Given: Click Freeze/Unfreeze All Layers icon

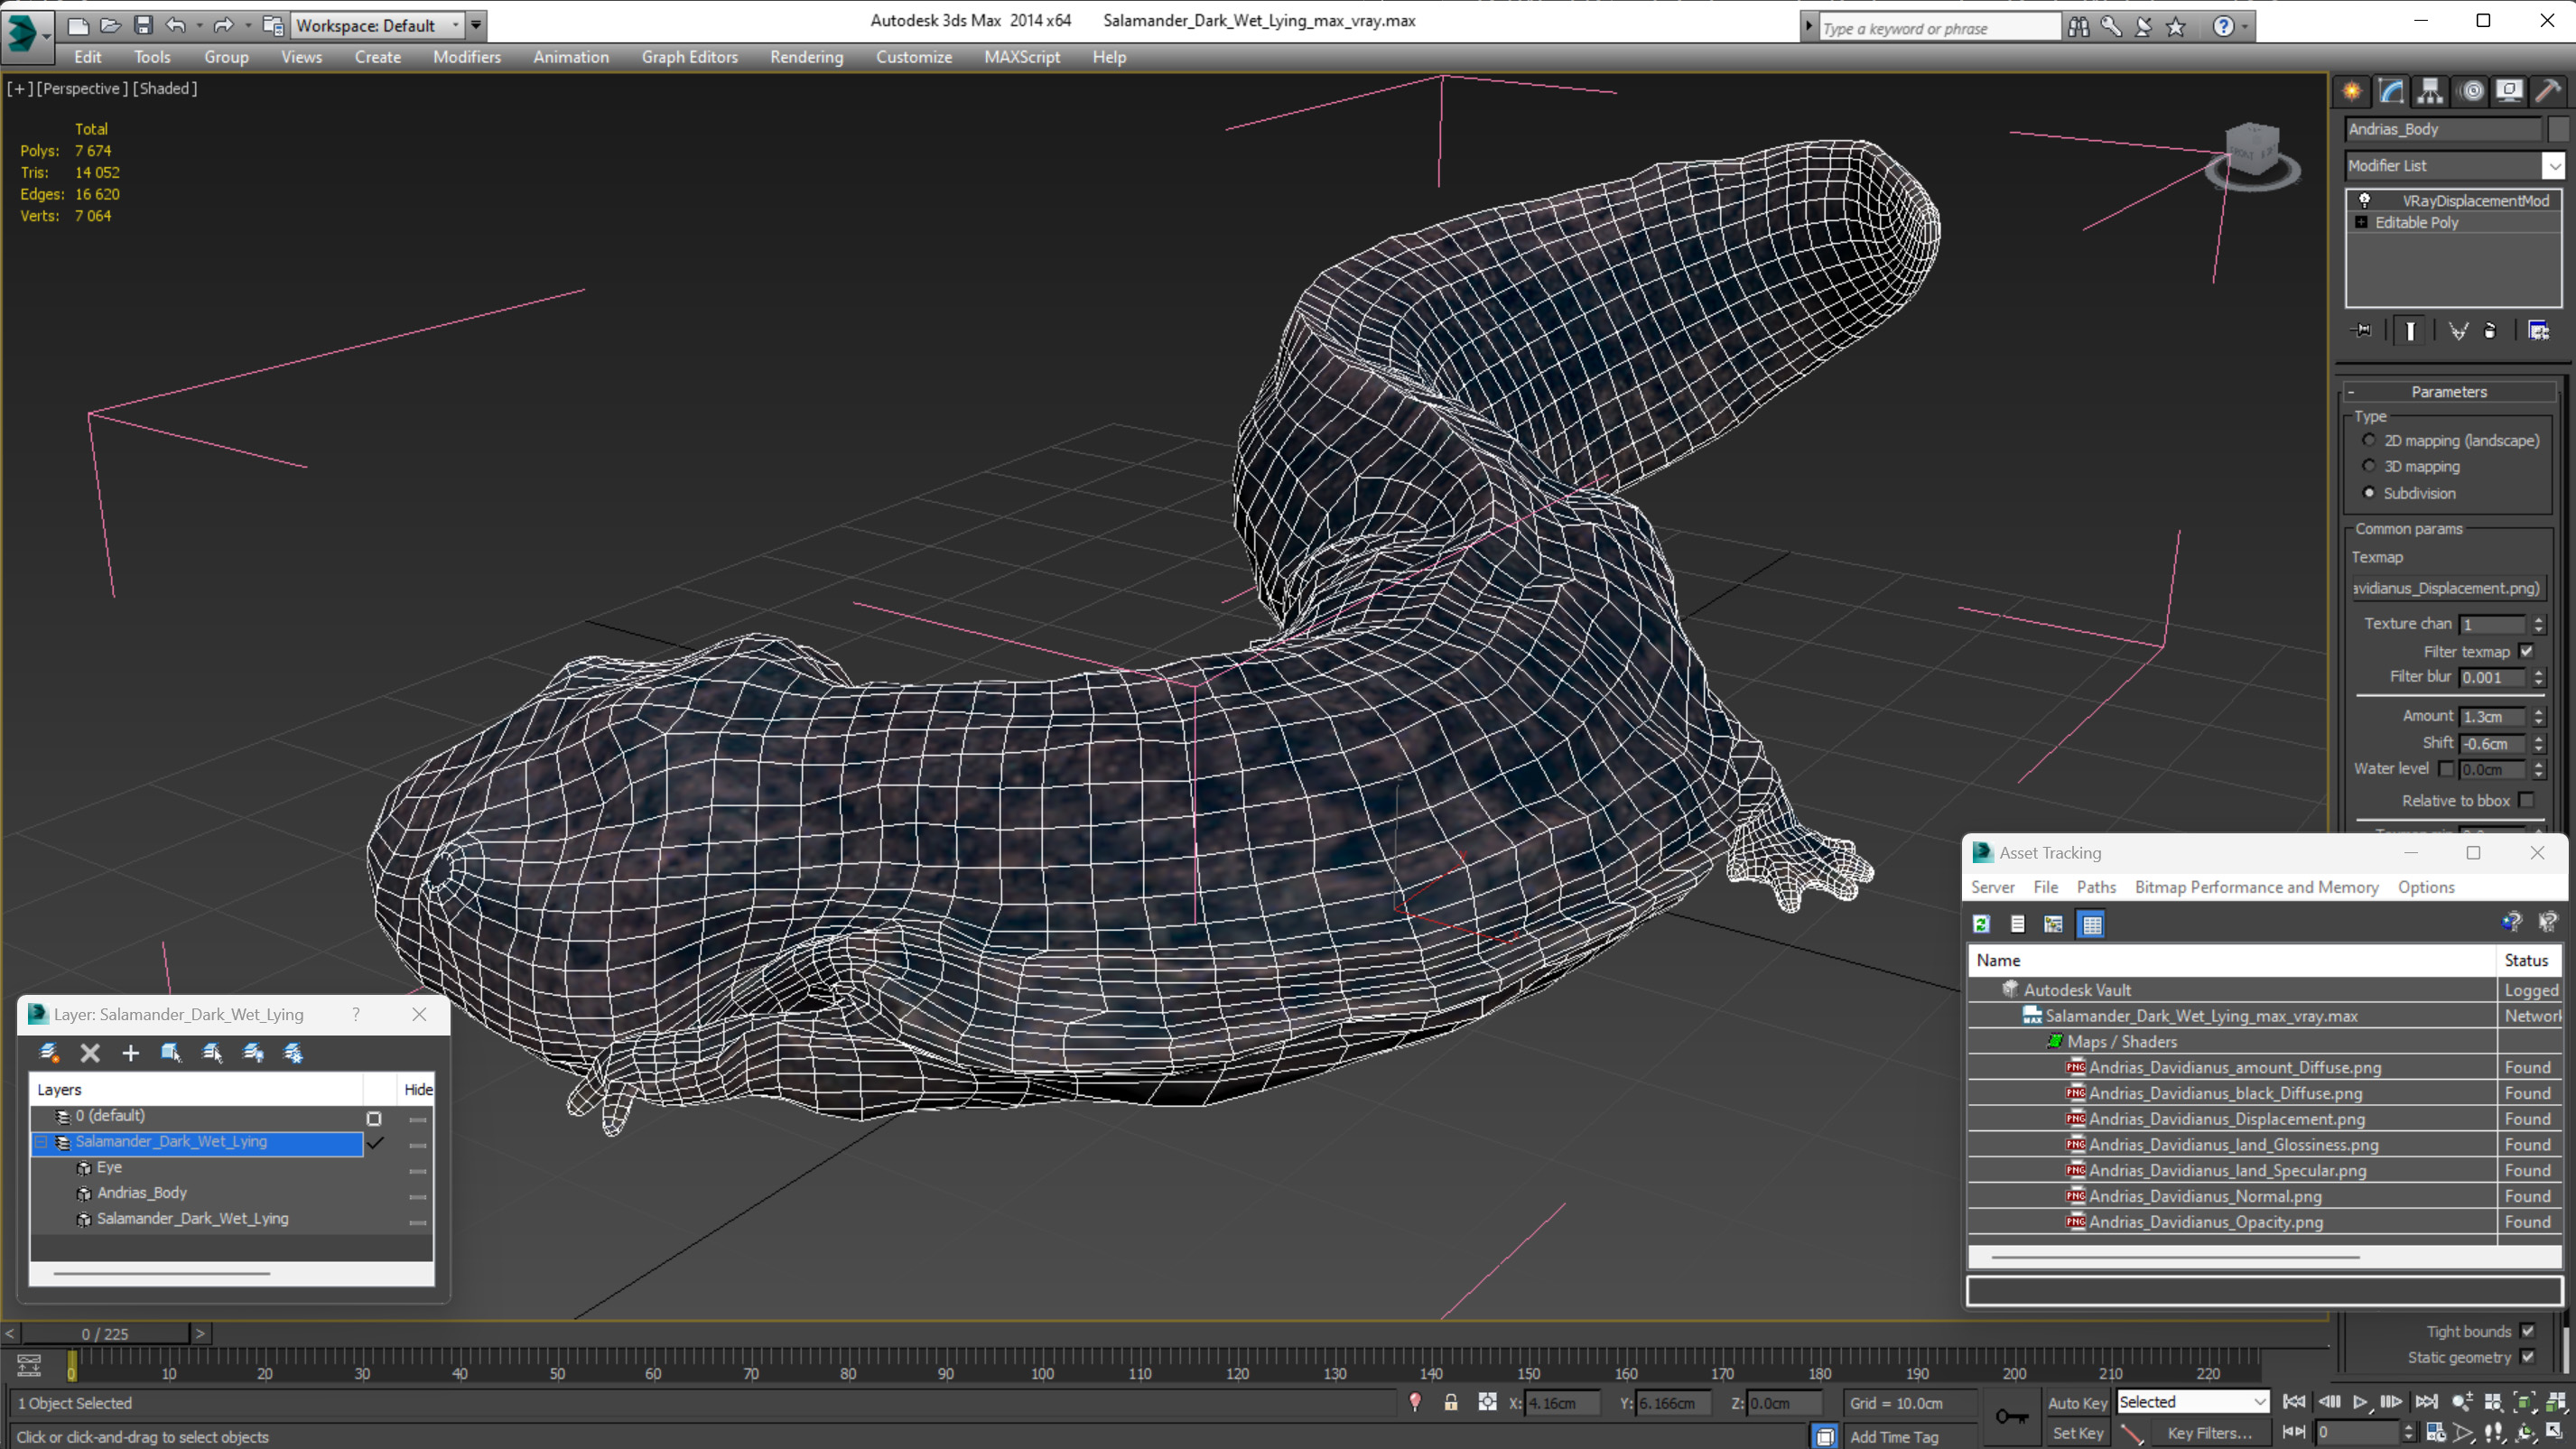Looking at the screenshot, I should 293,1052.
